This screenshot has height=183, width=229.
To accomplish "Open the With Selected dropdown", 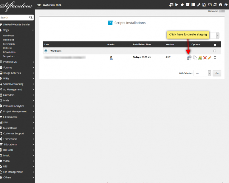I will [x=202, y=73].
